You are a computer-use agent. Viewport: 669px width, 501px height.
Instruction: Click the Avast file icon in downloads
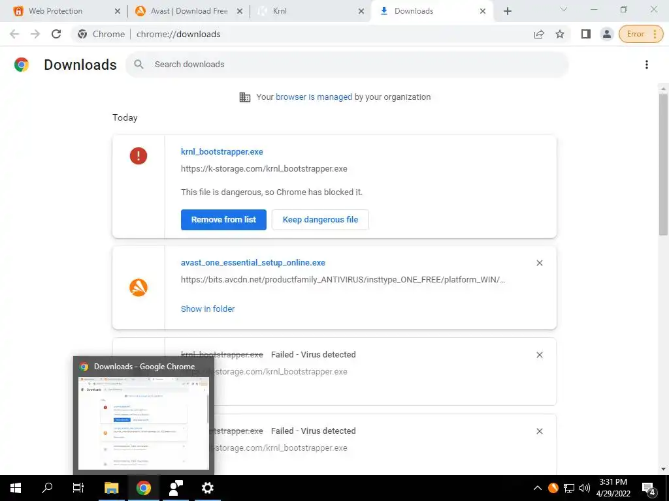tap(139, 288)
